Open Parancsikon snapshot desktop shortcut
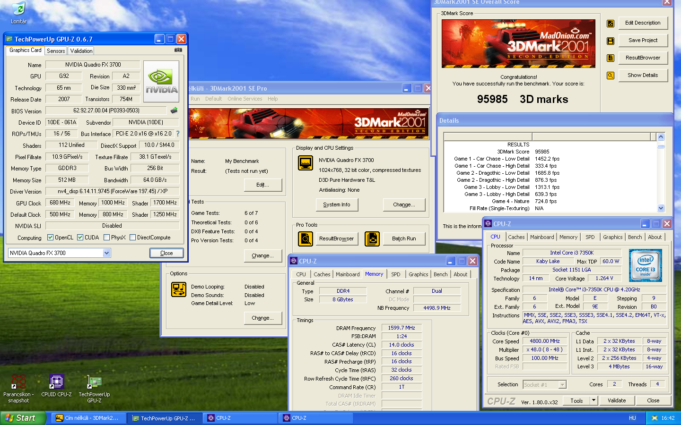The width and height of the screenshot is (681, 425). tap(18, 389)
